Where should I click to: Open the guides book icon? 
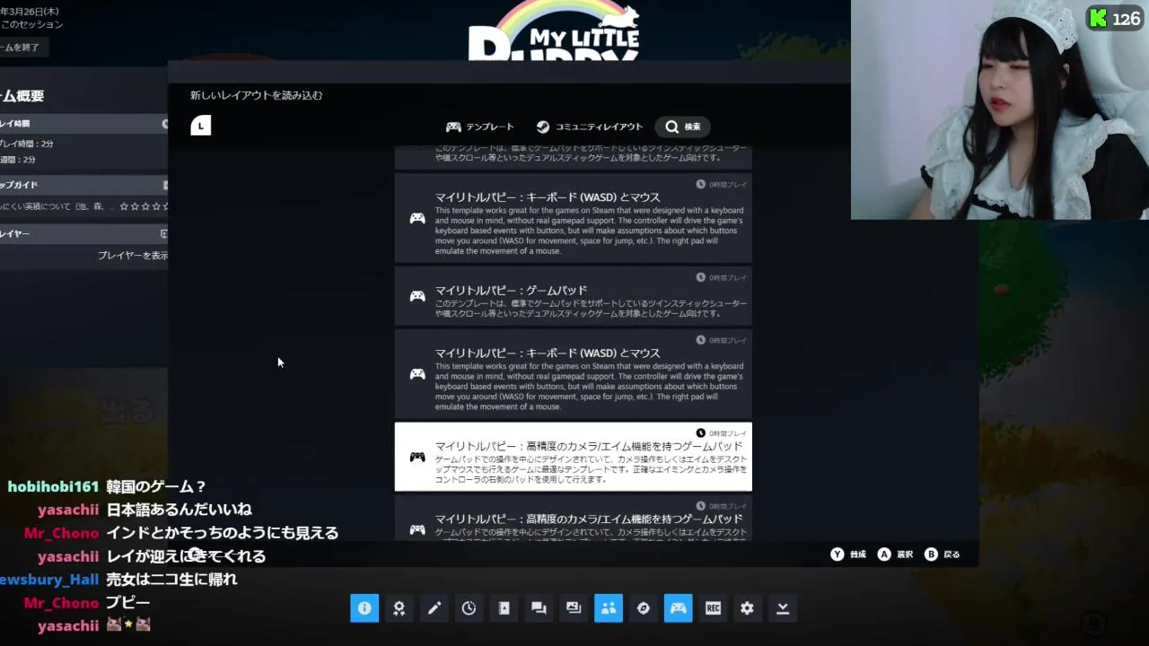pyautogui.click(x=504, y=608)
